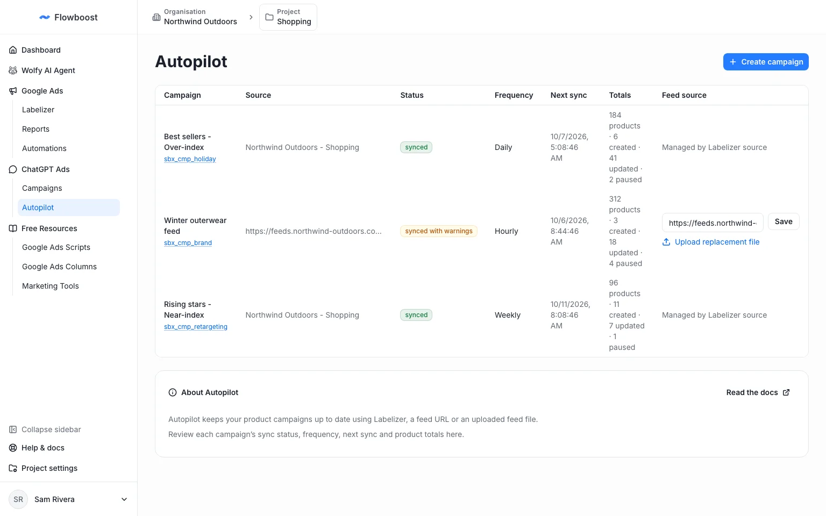
Task: Click the info icon beside About Autopilot
Action: (x=173, y=392)
